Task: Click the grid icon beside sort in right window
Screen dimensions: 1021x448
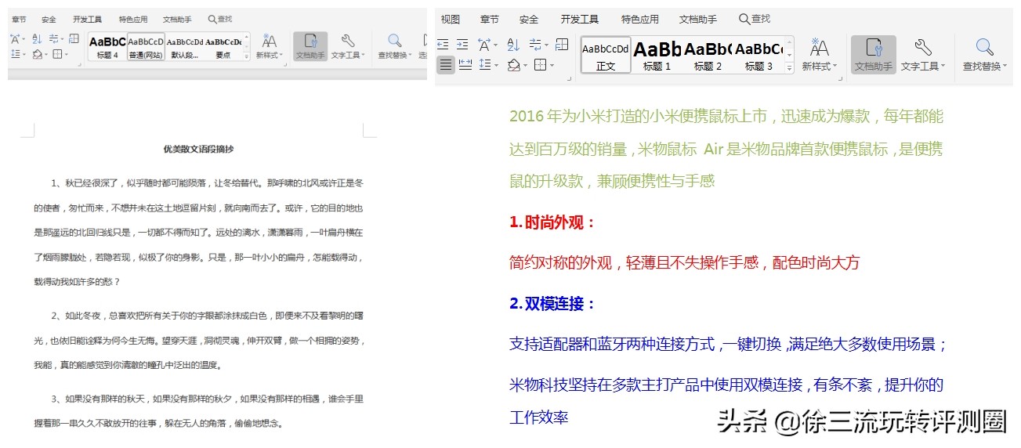Action: pos(562,45)
